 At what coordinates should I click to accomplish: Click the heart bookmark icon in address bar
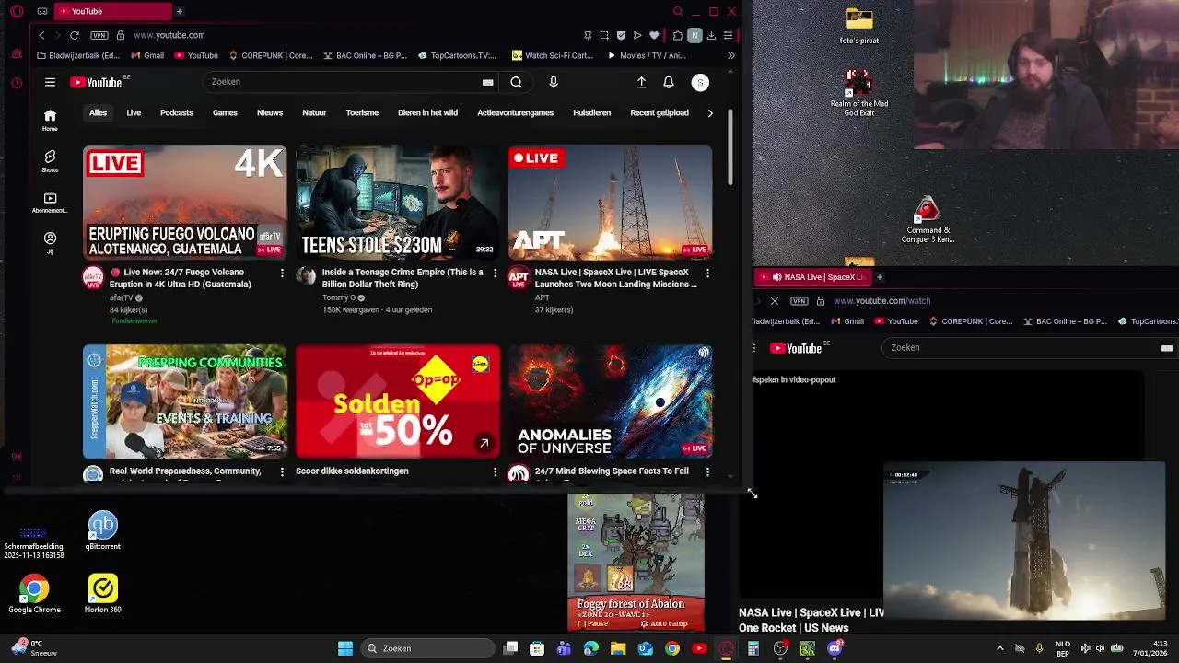pos(654,35)
